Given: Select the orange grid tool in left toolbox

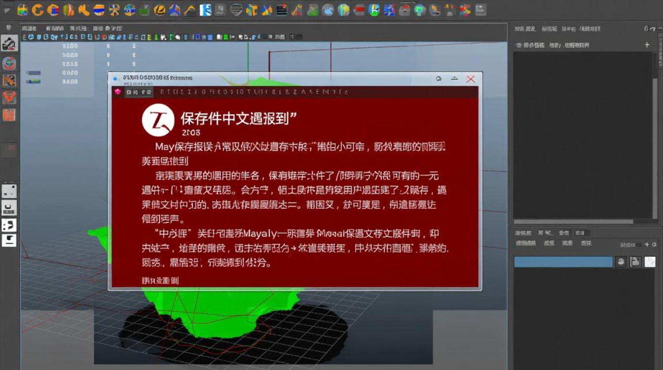Looking at the screenshot, I should point(9,114).
